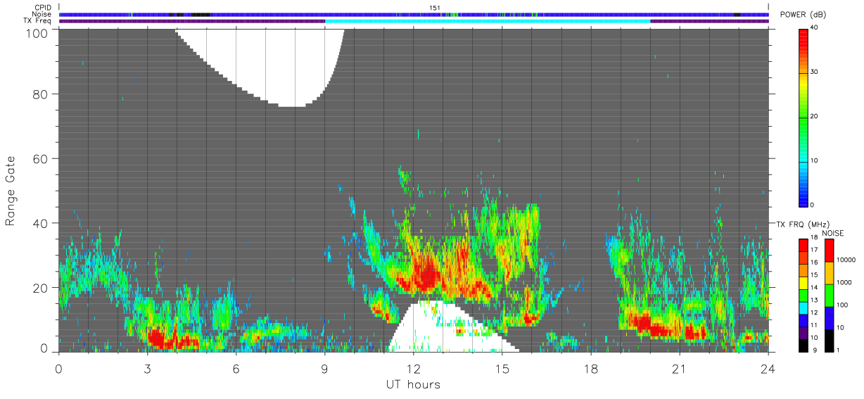Click the TX Freq row label
The width and height of the screenshot is (864, 399).
pos(37,20)
